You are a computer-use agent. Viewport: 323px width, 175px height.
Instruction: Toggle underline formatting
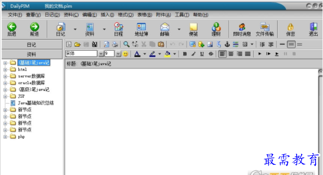click(x=202, y=54)
